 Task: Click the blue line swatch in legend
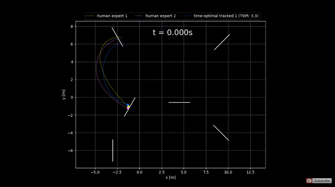pos(187,16)
